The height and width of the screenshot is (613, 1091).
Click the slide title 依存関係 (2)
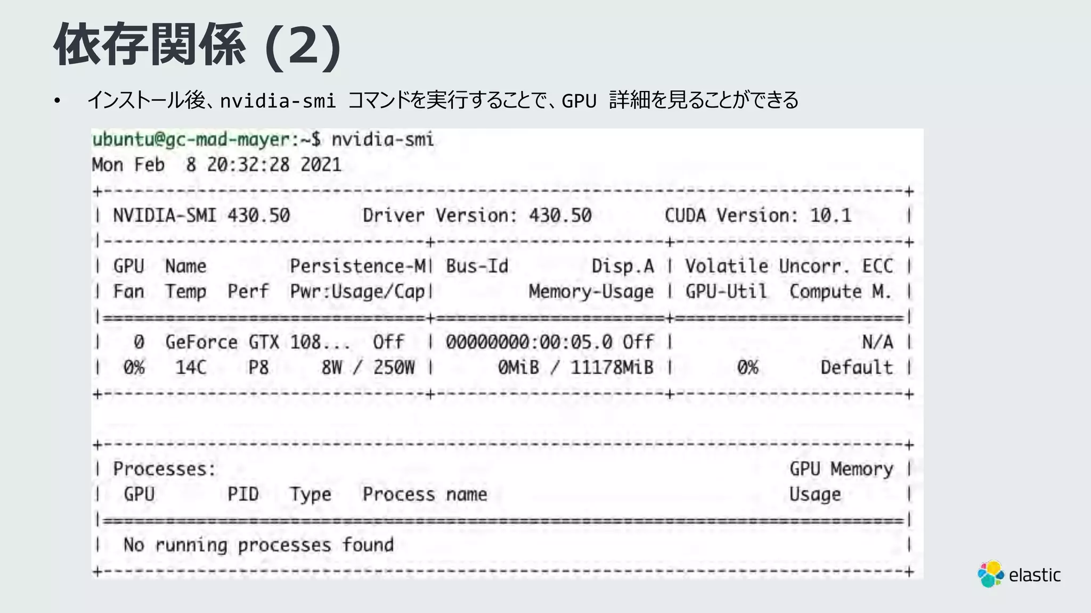pyautogui.click(x=197, y=46)
